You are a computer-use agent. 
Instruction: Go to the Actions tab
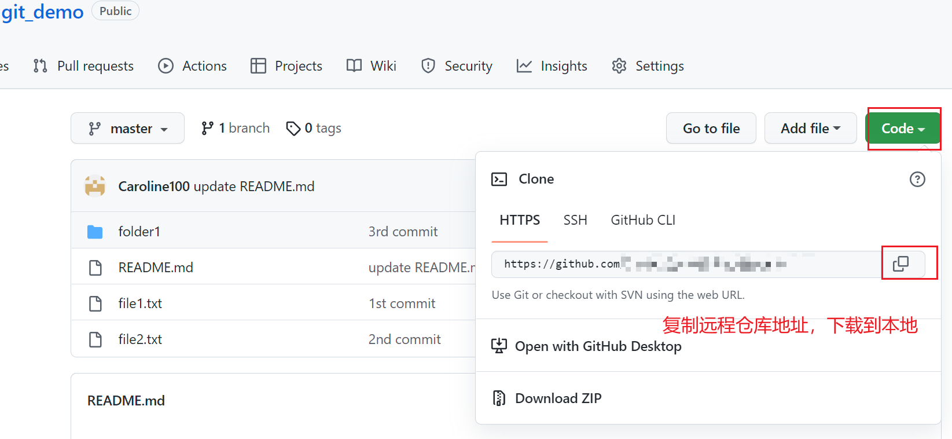(x=192, y=66)
